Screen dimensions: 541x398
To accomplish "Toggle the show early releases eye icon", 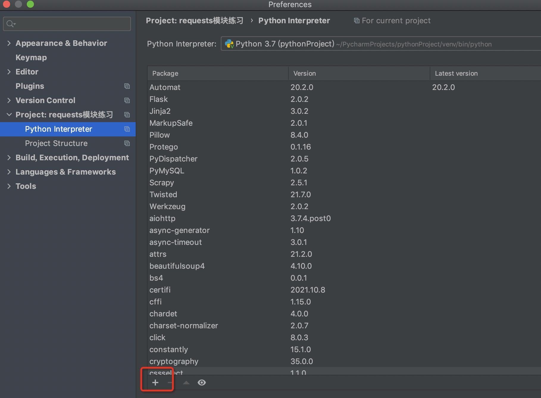I will click(202, 383).
